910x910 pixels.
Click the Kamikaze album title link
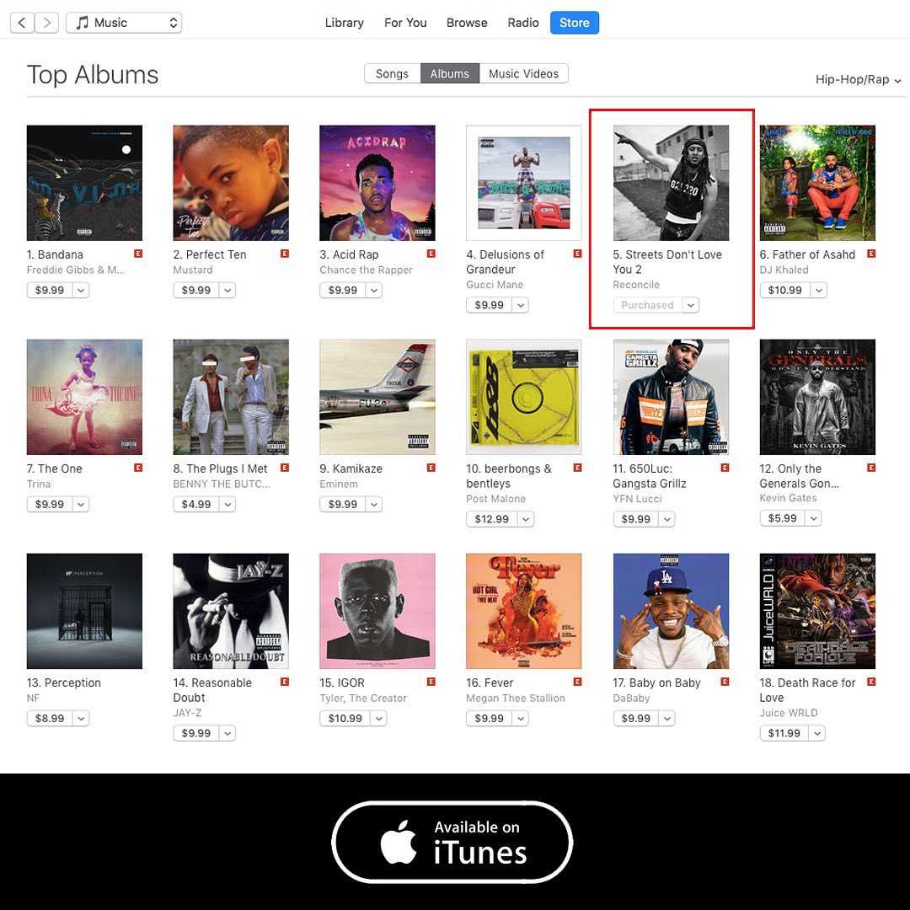click(351, 469)
